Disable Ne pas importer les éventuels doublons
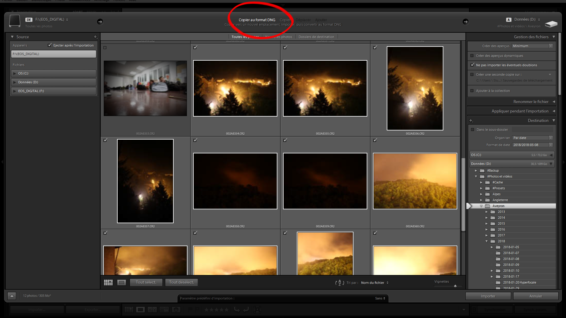 (472, 65)
